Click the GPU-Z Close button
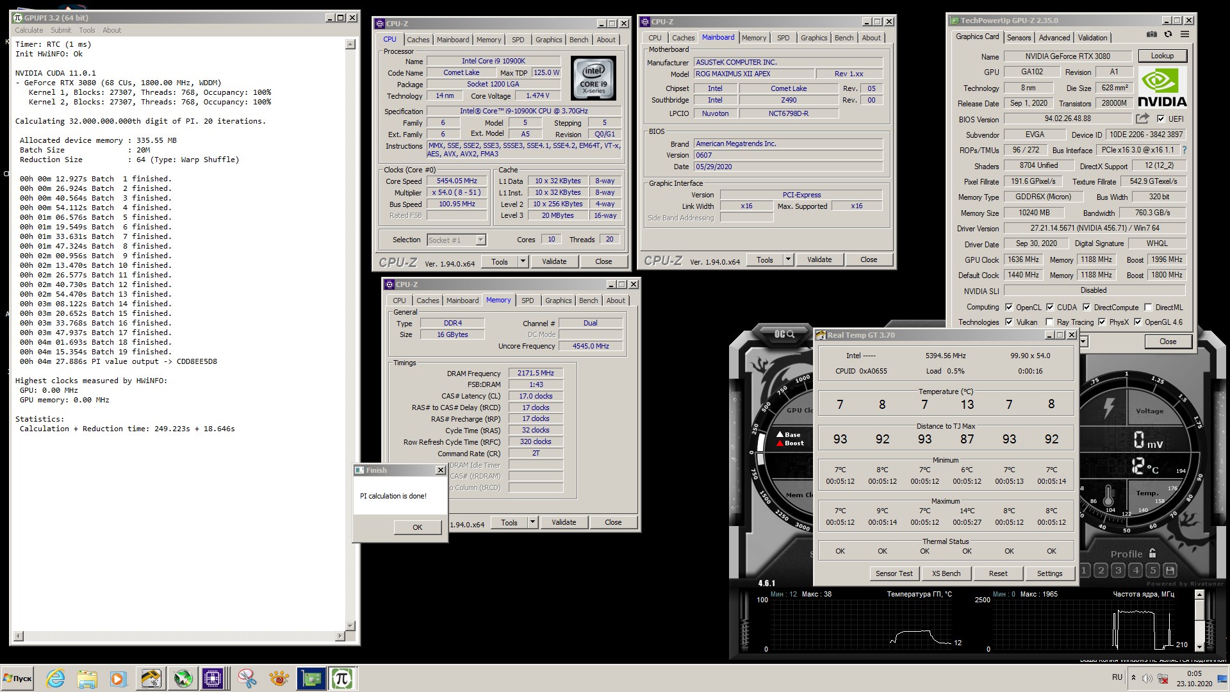1230x692 pixels. point(1167,342)
